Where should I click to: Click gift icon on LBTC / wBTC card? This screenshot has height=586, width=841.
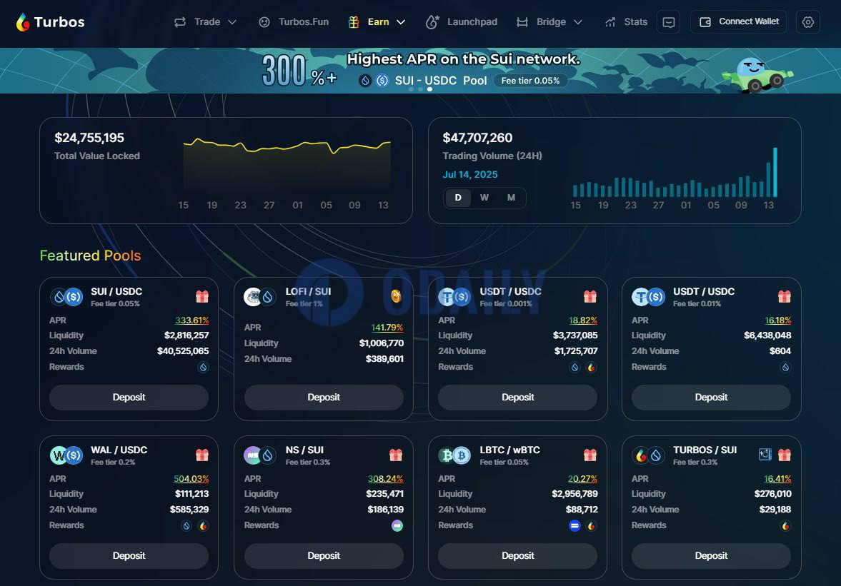(590, 455)
